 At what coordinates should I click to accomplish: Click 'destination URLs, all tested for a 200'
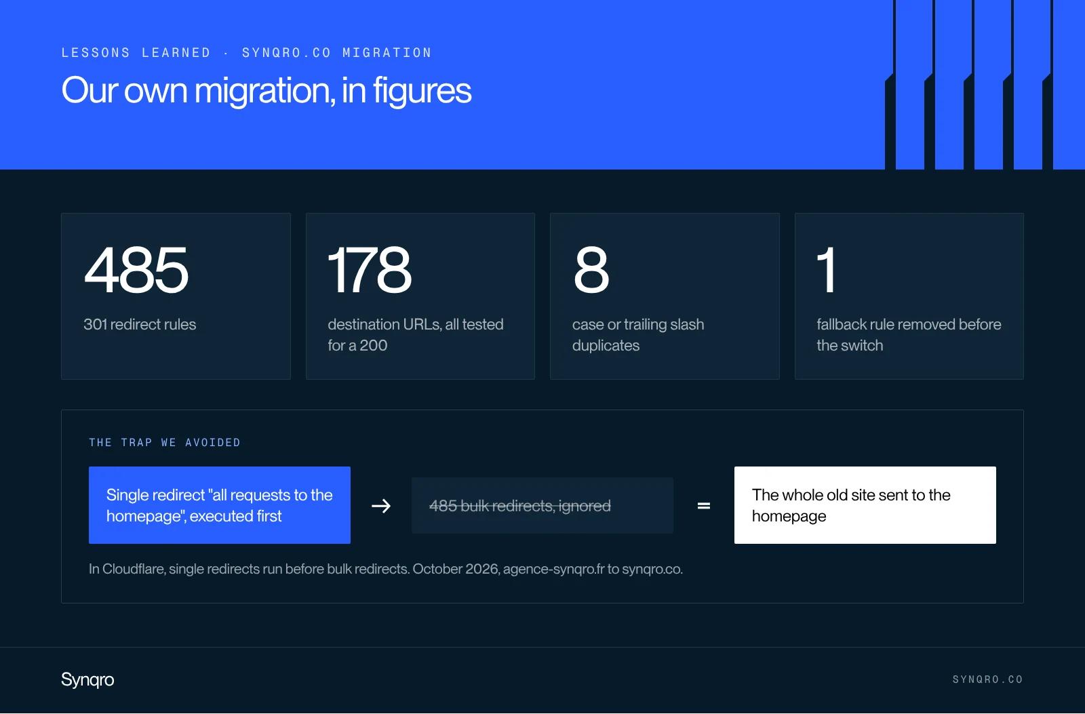pos(416,335)
